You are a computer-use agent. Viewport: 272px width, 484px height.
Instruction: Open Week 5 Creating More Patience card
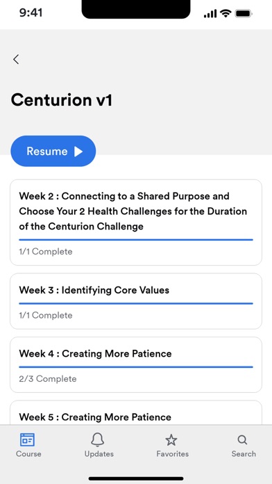pos(136,412)
